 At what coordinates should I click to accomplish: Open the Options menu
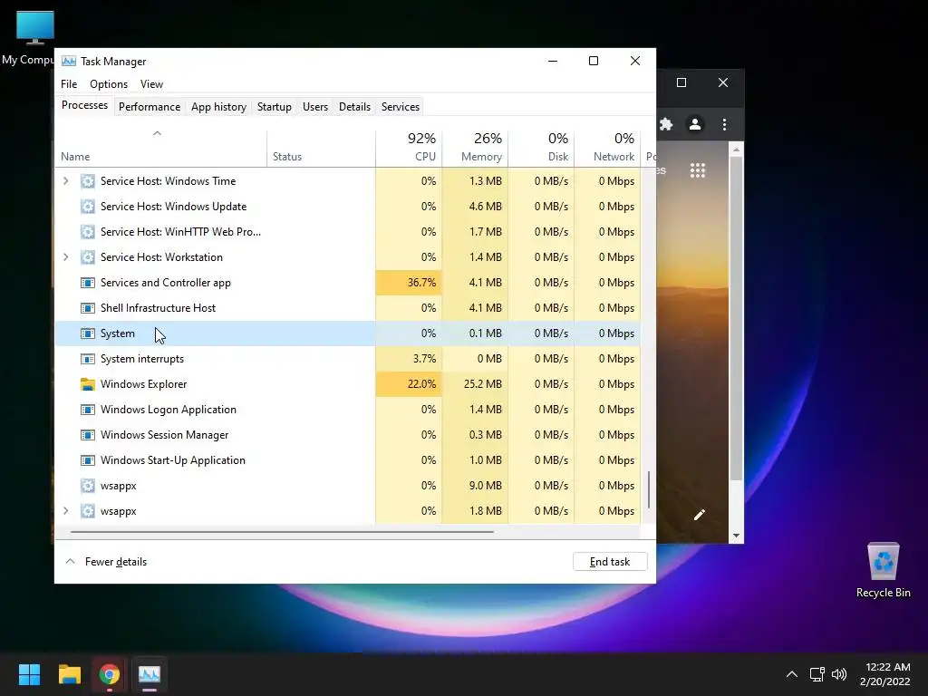[x=109, y=84]
